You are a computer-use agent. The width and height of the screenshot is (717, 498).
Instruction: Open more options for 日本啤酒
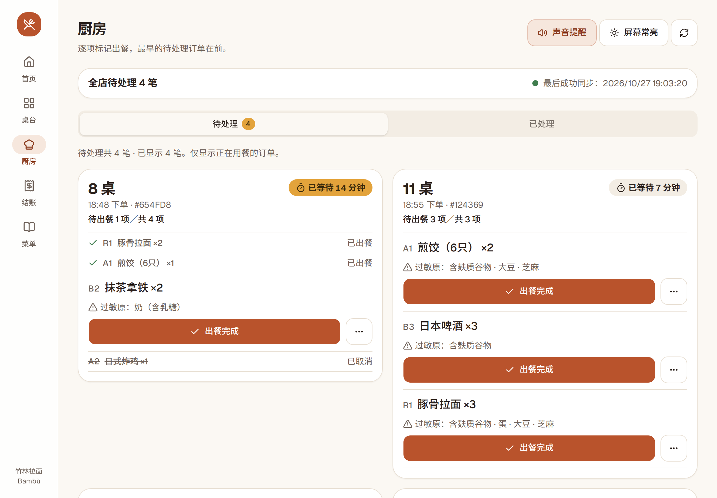[x=674, y=370]
